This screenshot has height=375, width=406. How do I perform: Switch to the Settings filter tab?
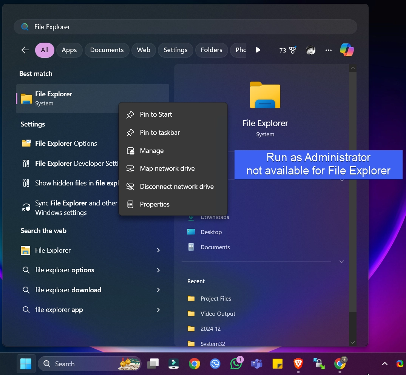175,50
